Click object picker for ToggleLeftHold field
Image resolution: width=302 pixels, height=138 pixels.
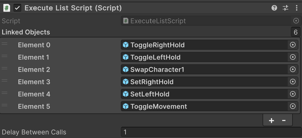pos(293,57)
